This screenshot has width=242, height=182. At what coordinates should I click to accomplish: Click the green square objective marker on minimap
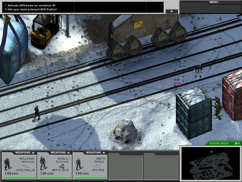click(211, 152)
